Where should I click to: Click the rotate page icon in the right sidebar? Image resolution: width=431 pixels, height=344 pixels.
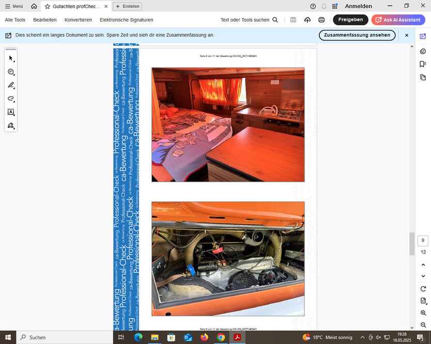tap(423, 289)
